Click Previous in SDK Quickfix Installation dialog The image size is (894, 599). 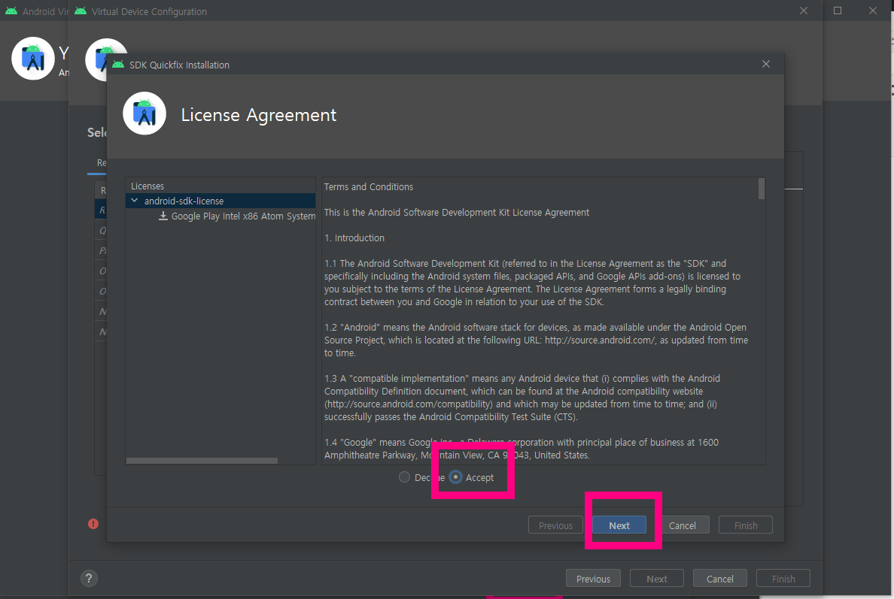[x=555, y=525]
